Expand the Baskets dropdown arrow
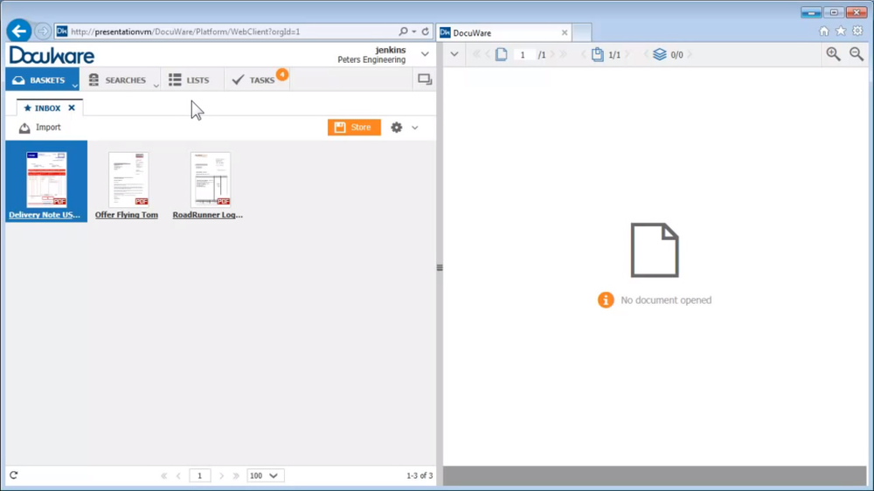874x491 pixels. pyautogui.click(x=74, y=86)
